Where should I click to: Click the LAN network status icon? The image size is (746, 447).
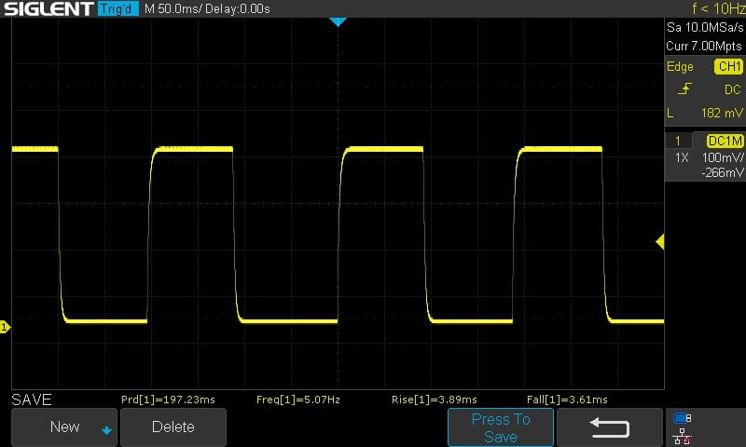coord(683,436)
